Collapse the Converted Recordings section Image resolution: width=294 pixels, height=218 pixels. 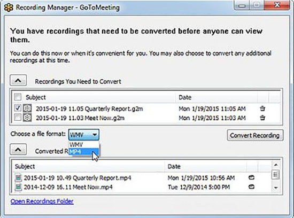click(x=18, y=150)
